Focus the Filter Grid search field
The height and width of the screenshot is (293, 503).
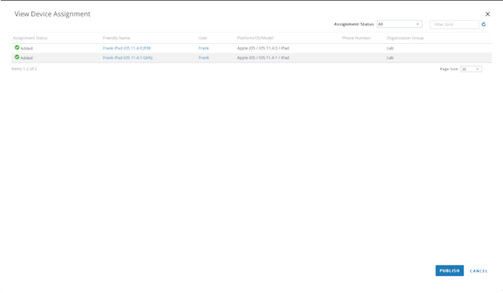tap(454, 24)
